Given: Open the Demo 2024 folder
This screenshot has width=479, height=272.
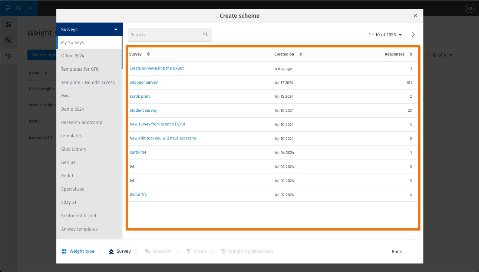Looking at the screenshot, I should point(89,109).
